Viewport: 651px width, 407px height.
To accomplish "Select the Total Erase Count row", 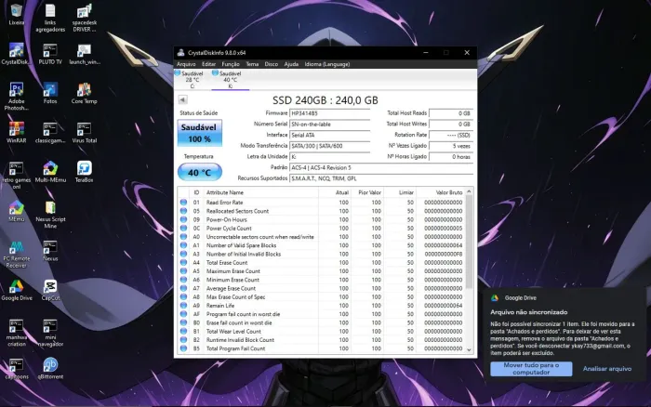I will (322, 263).
